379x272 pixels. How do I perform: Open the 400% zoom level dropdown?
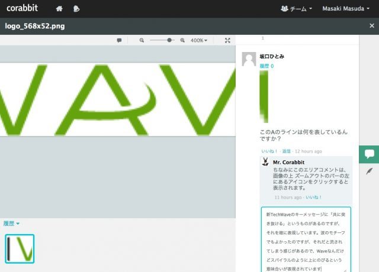coord(199,40)
